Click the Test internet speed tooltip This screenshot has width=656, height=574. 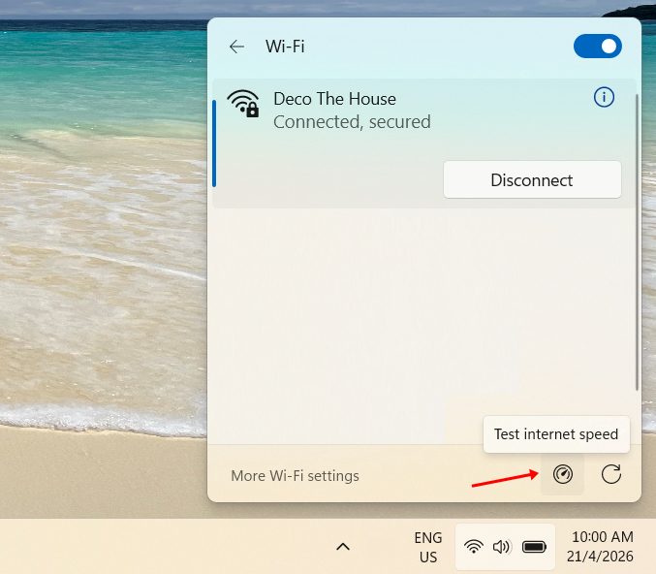click(x=556, y=434)
